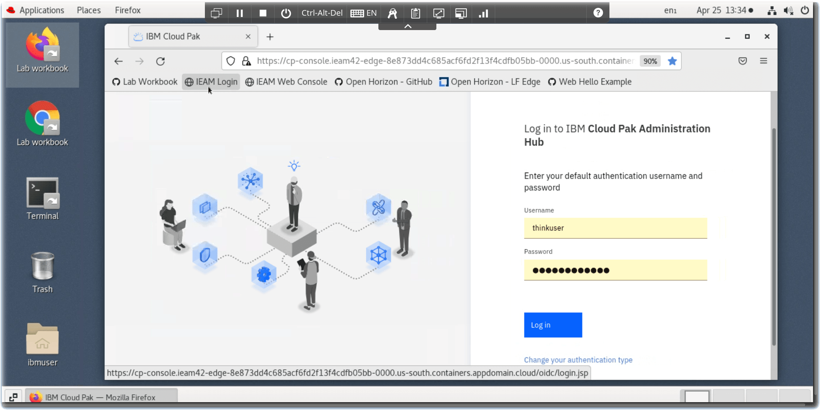Click browser forward arrow
This screenshot has width=820, height=410.
click(140, 61)
